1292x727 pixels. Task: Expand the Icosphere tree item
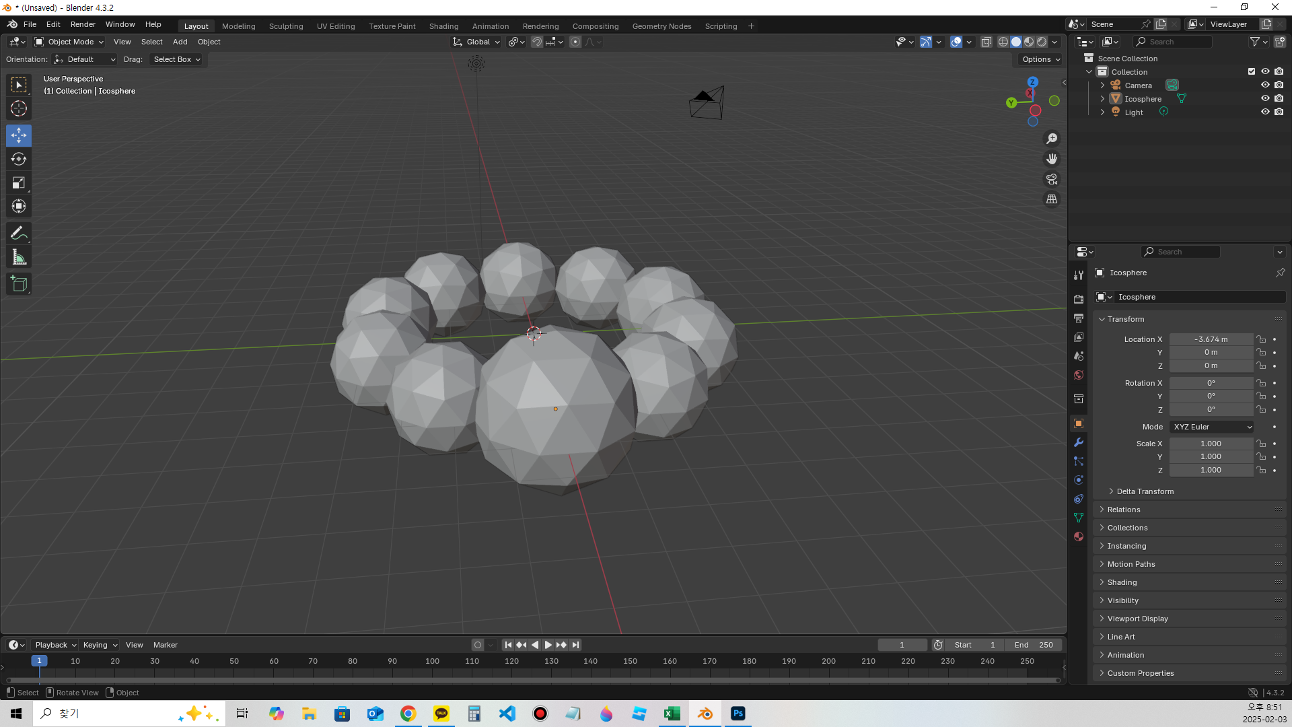point(1102,99)
